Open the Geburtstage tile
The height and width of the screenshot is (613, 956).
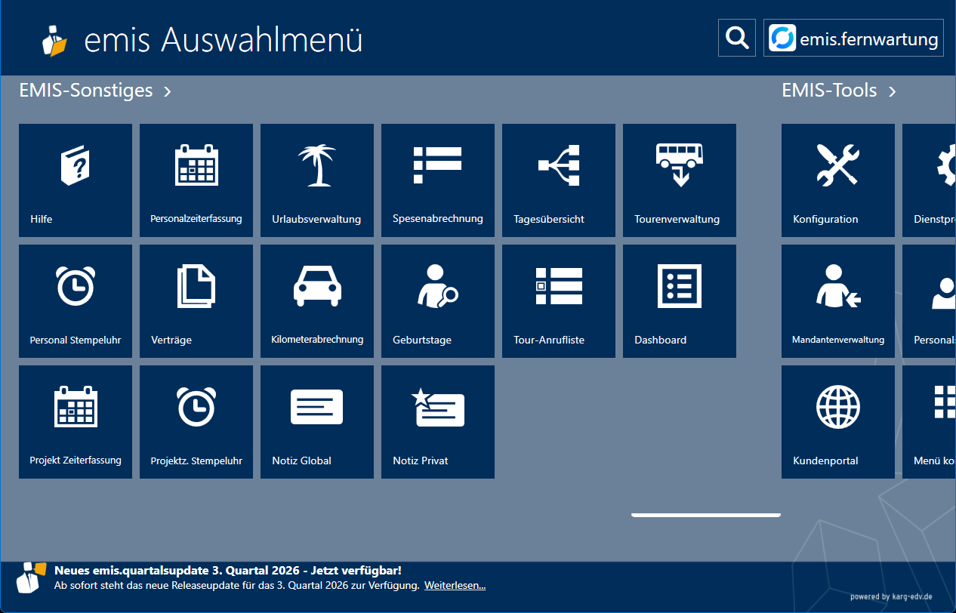[438, 301]
